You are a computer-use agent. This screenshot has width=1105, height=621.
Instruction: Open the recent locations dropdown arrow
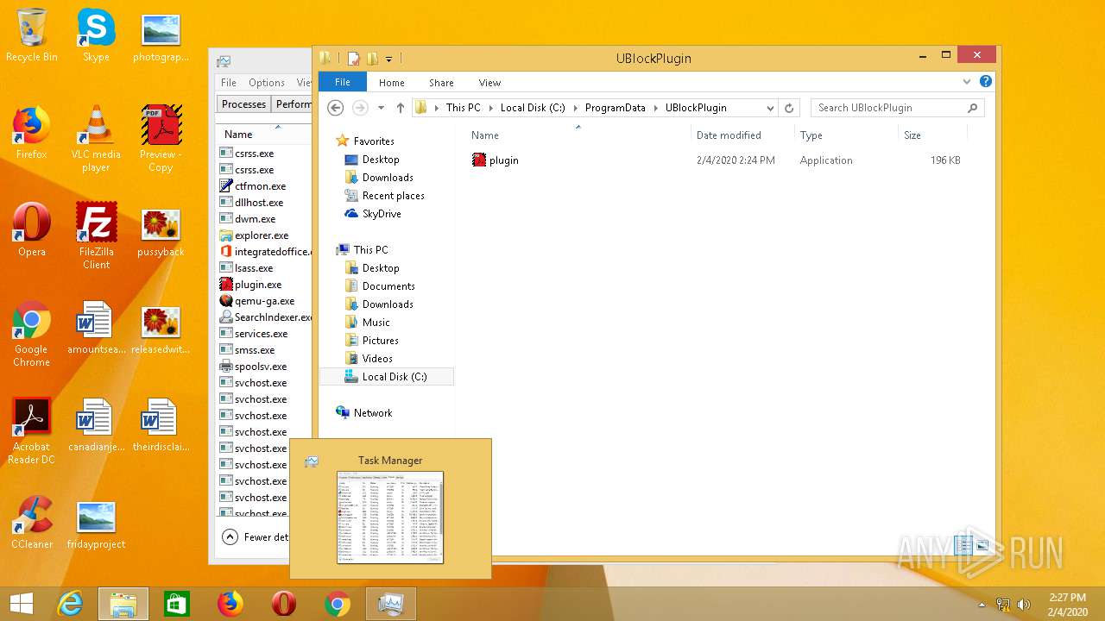pyautogui.click(x=381, y=108)
